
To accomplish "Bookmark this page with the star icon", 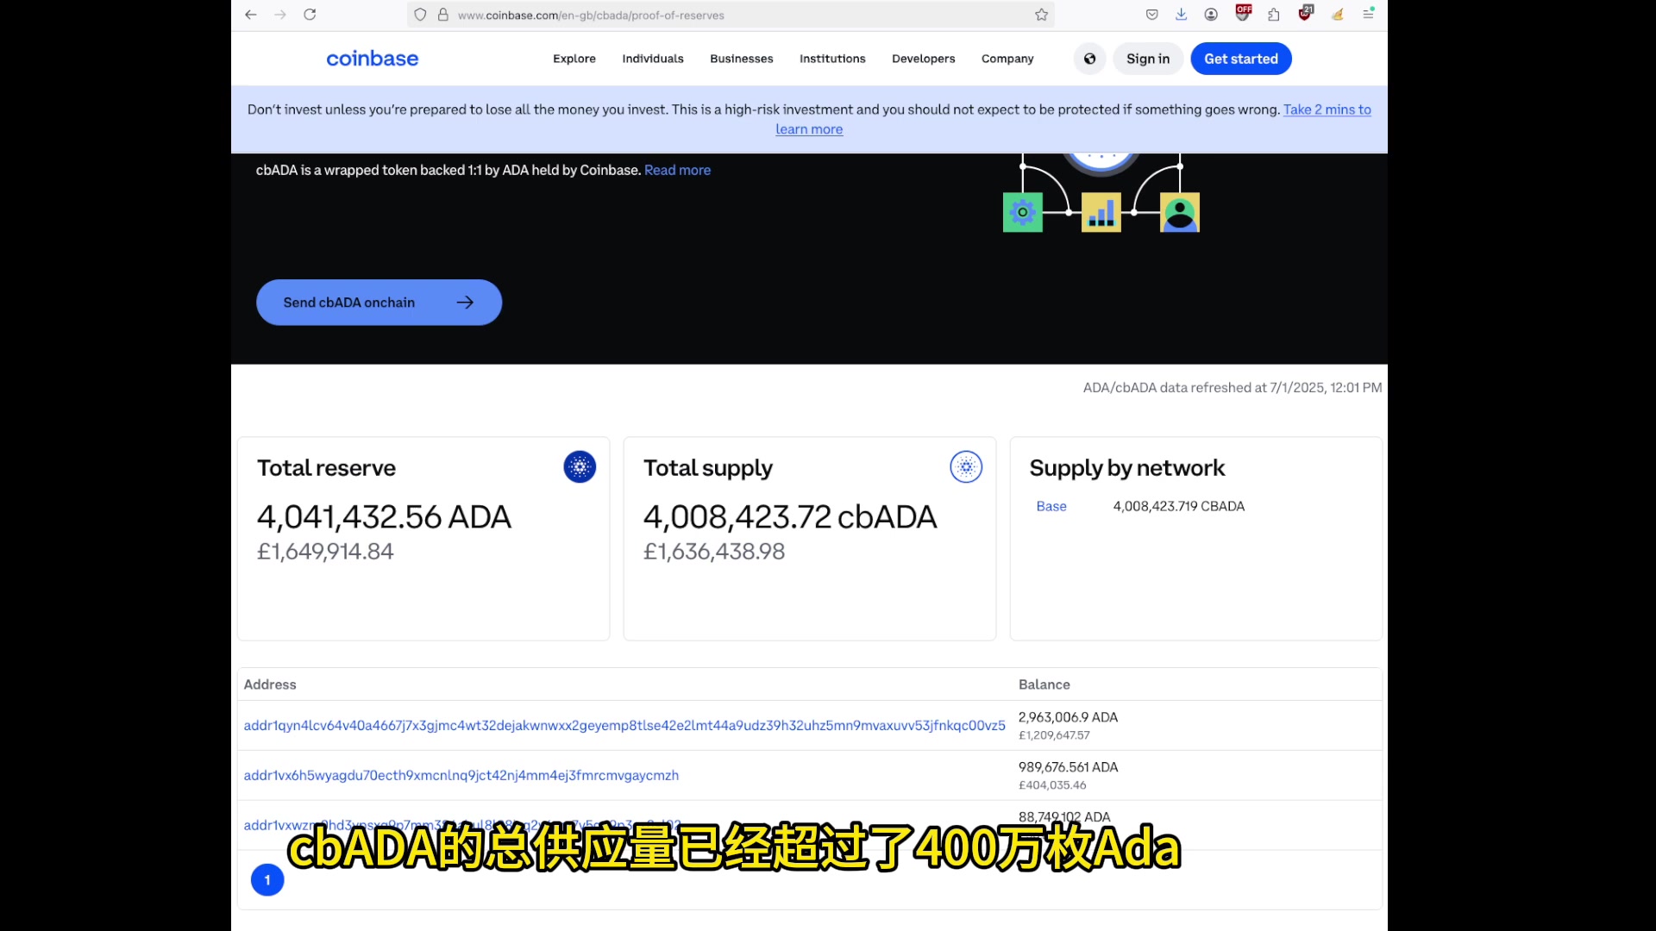I will coord(1041,15).
